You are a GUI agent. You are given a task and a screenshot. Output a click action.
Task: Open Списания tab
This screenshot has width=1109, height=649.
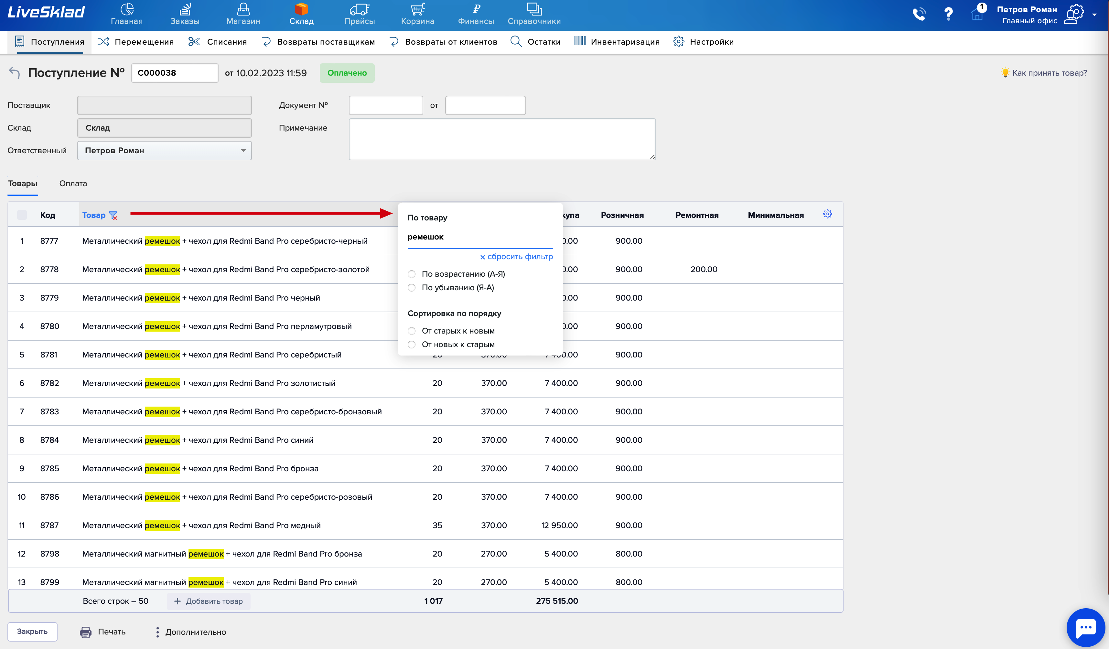pyautogui.click(x=217, y=42)
